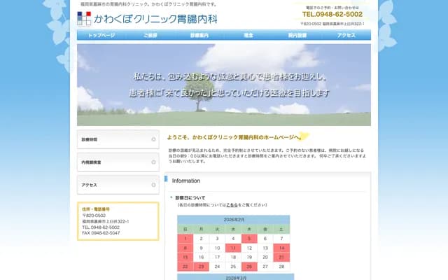This screenshot has height=280, width=448.
Task: Open the 診療時間 sidebar arrow icon
Action: point(153,139)
